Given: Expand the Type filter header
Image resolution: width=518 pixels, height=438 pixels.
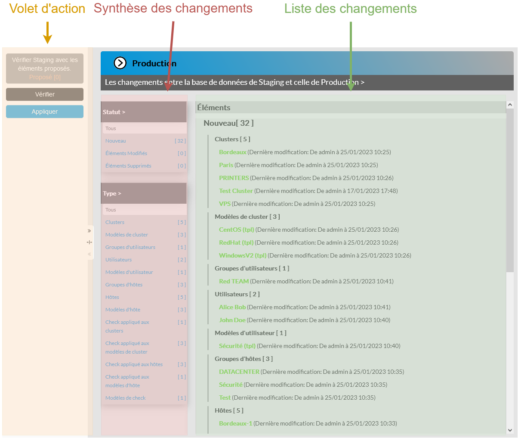Looking at the screenshot, I should (112, 193).
